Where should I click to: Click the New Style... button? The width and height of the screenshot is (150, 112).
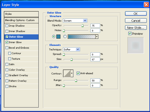pyautogui.click(x=136, y=28)
